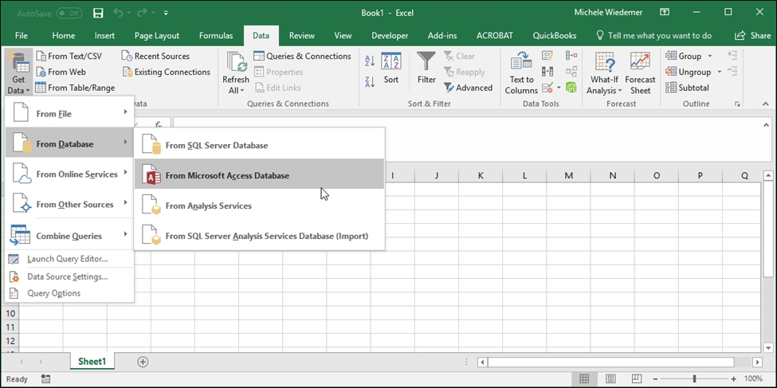Open the File tab

coord(22,36)
